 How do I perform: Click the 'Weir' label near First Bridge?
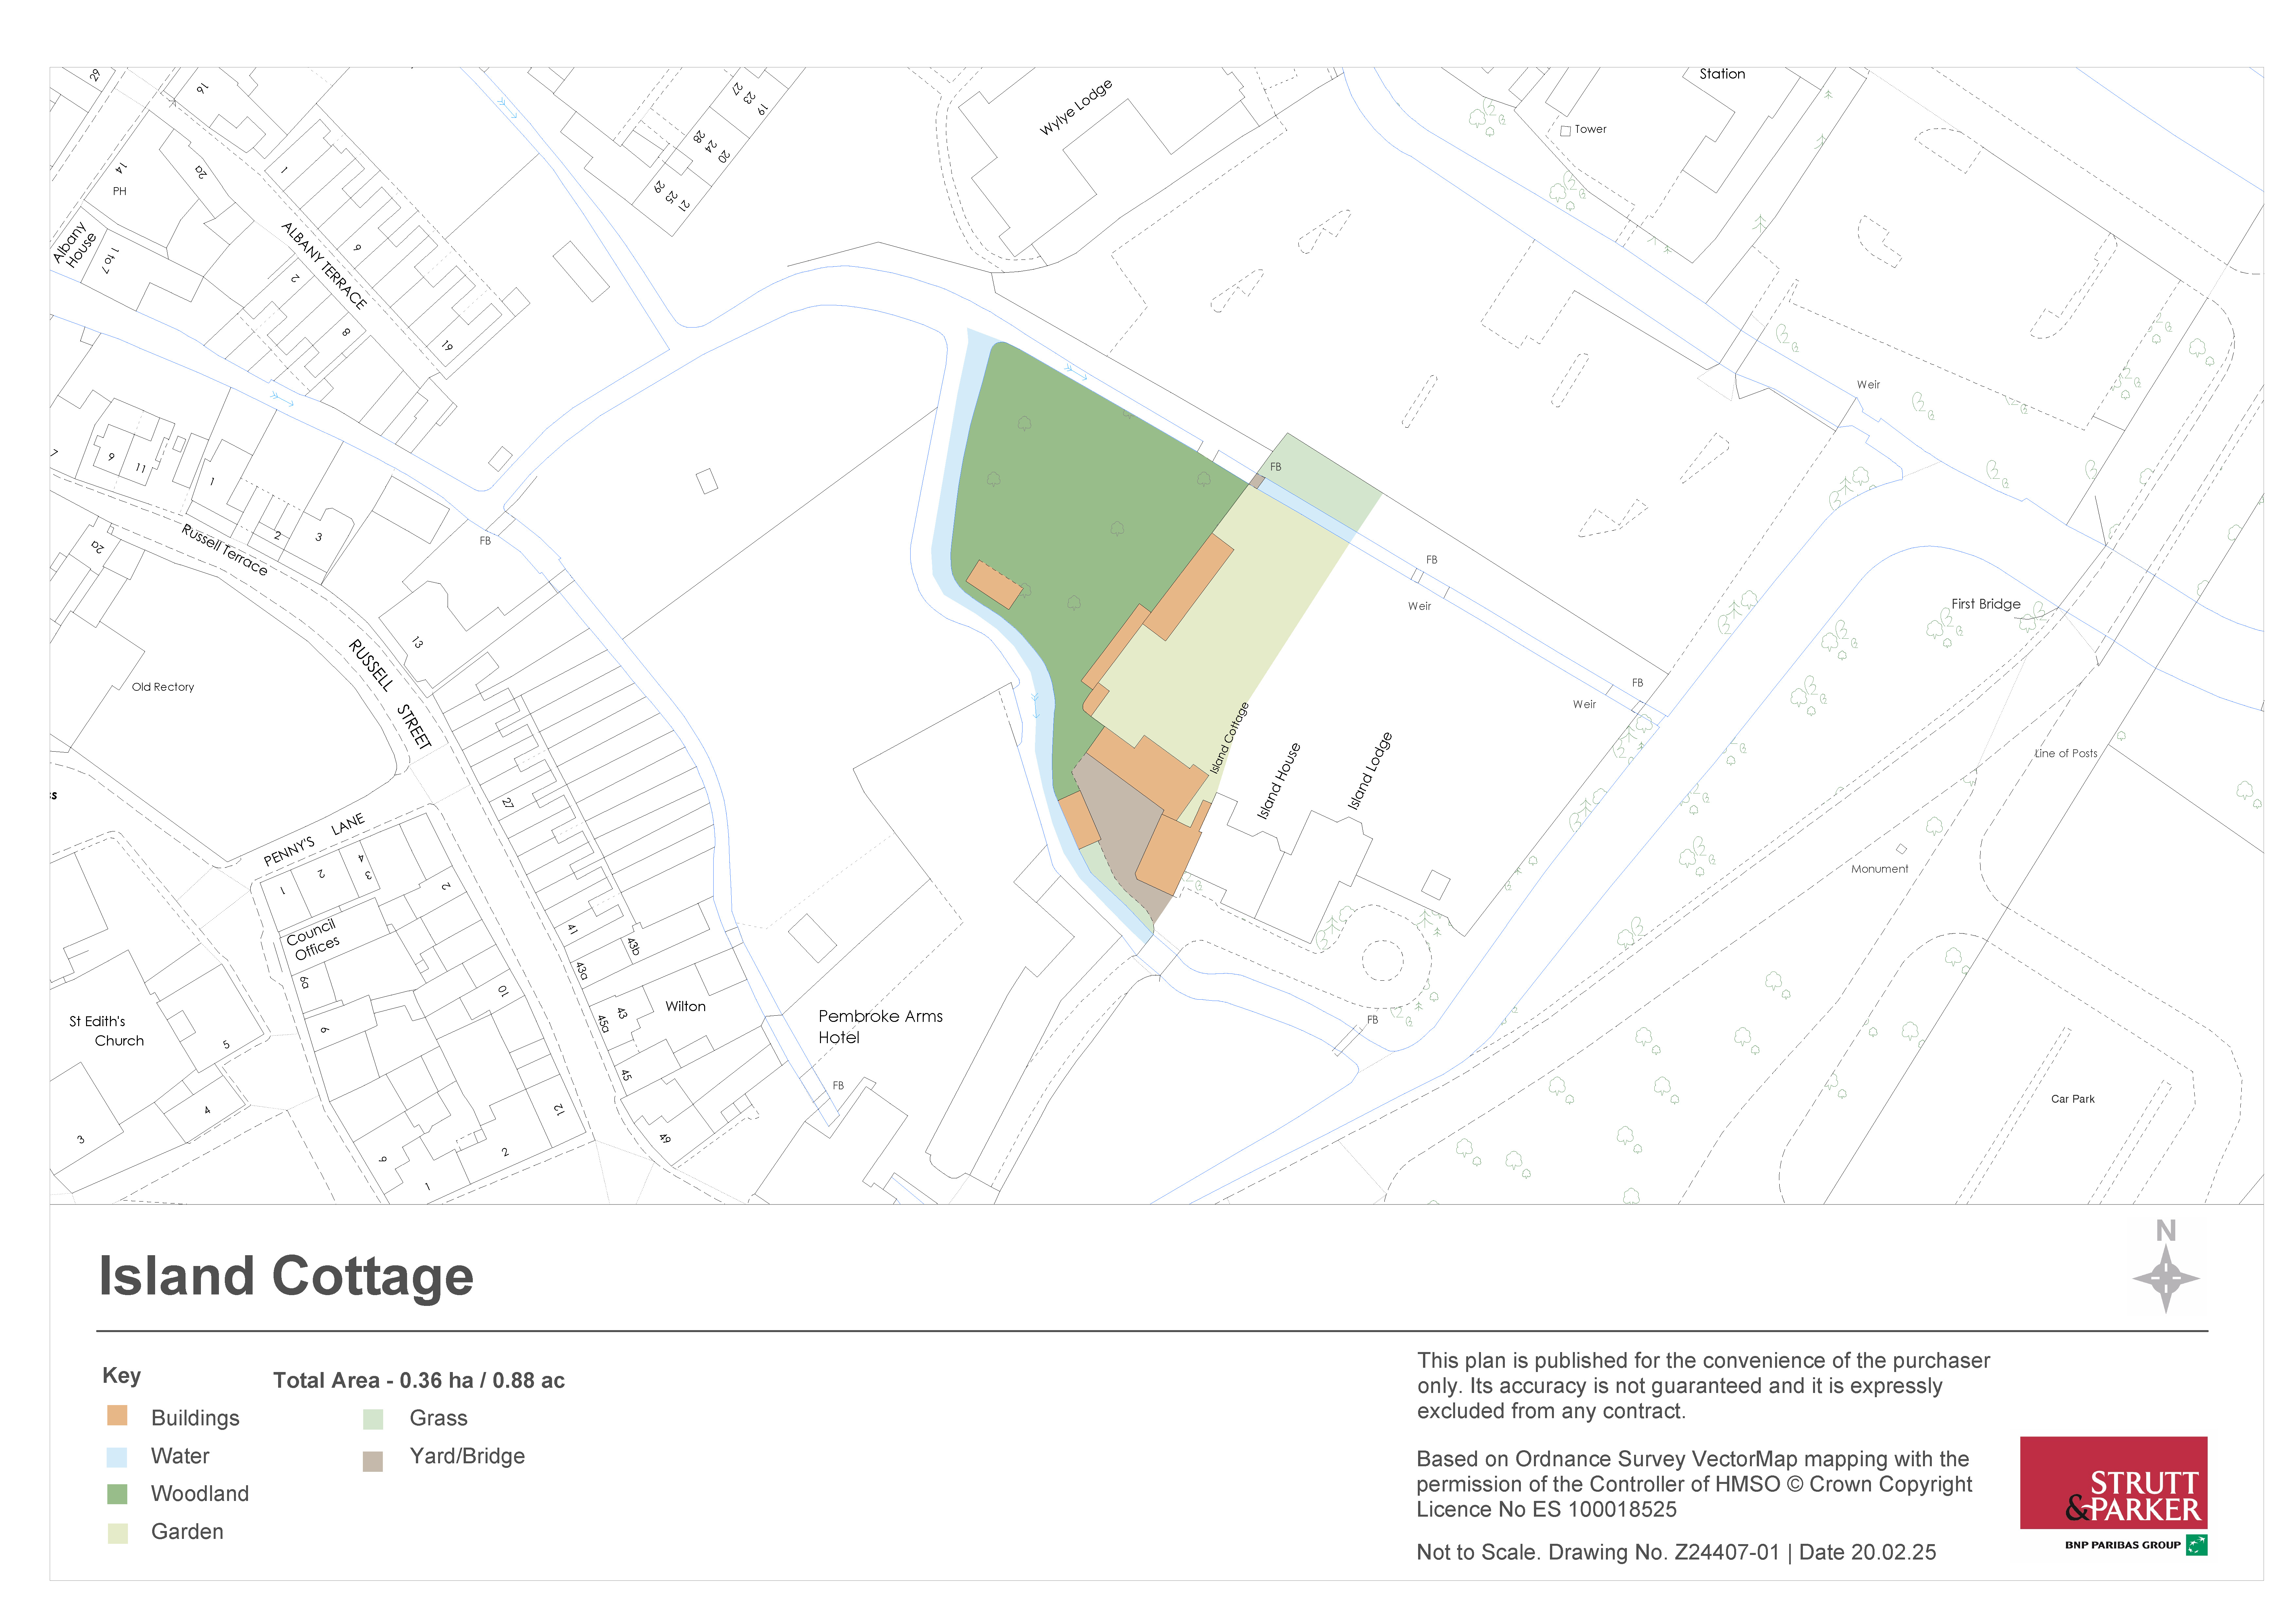coord(1868,385)
